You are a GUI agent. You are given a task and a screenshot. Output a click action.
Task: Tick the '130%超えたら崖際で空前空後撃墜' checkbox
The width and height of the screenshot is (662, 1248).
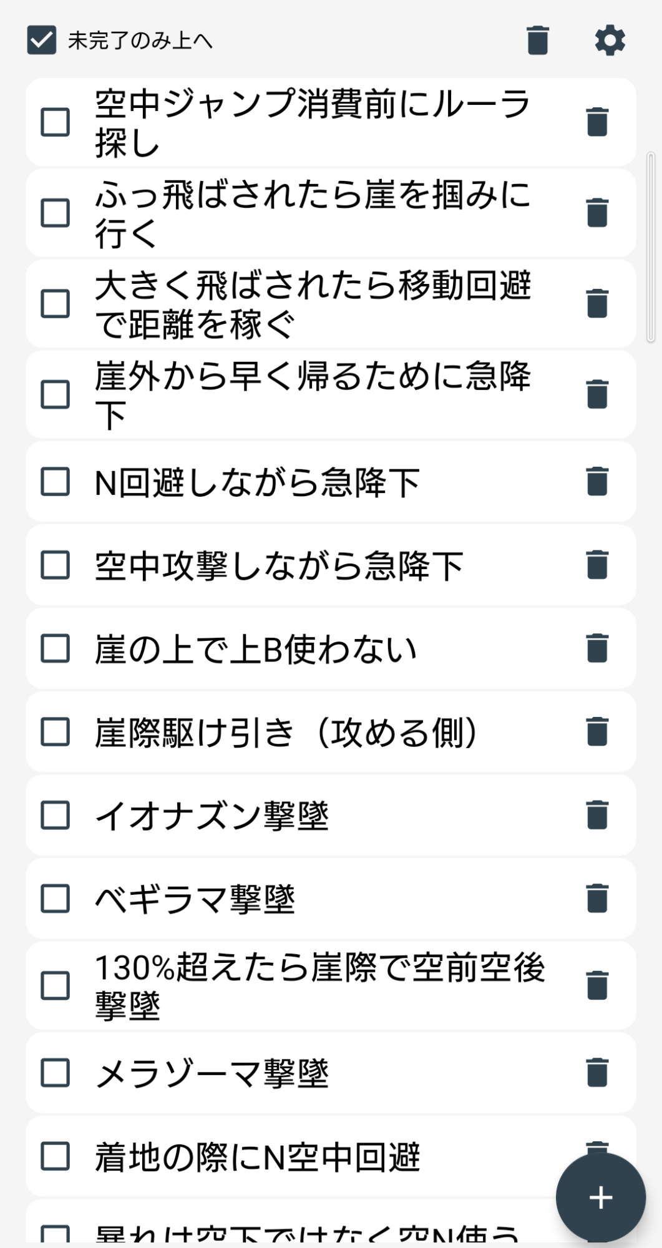tap(55, 986)
